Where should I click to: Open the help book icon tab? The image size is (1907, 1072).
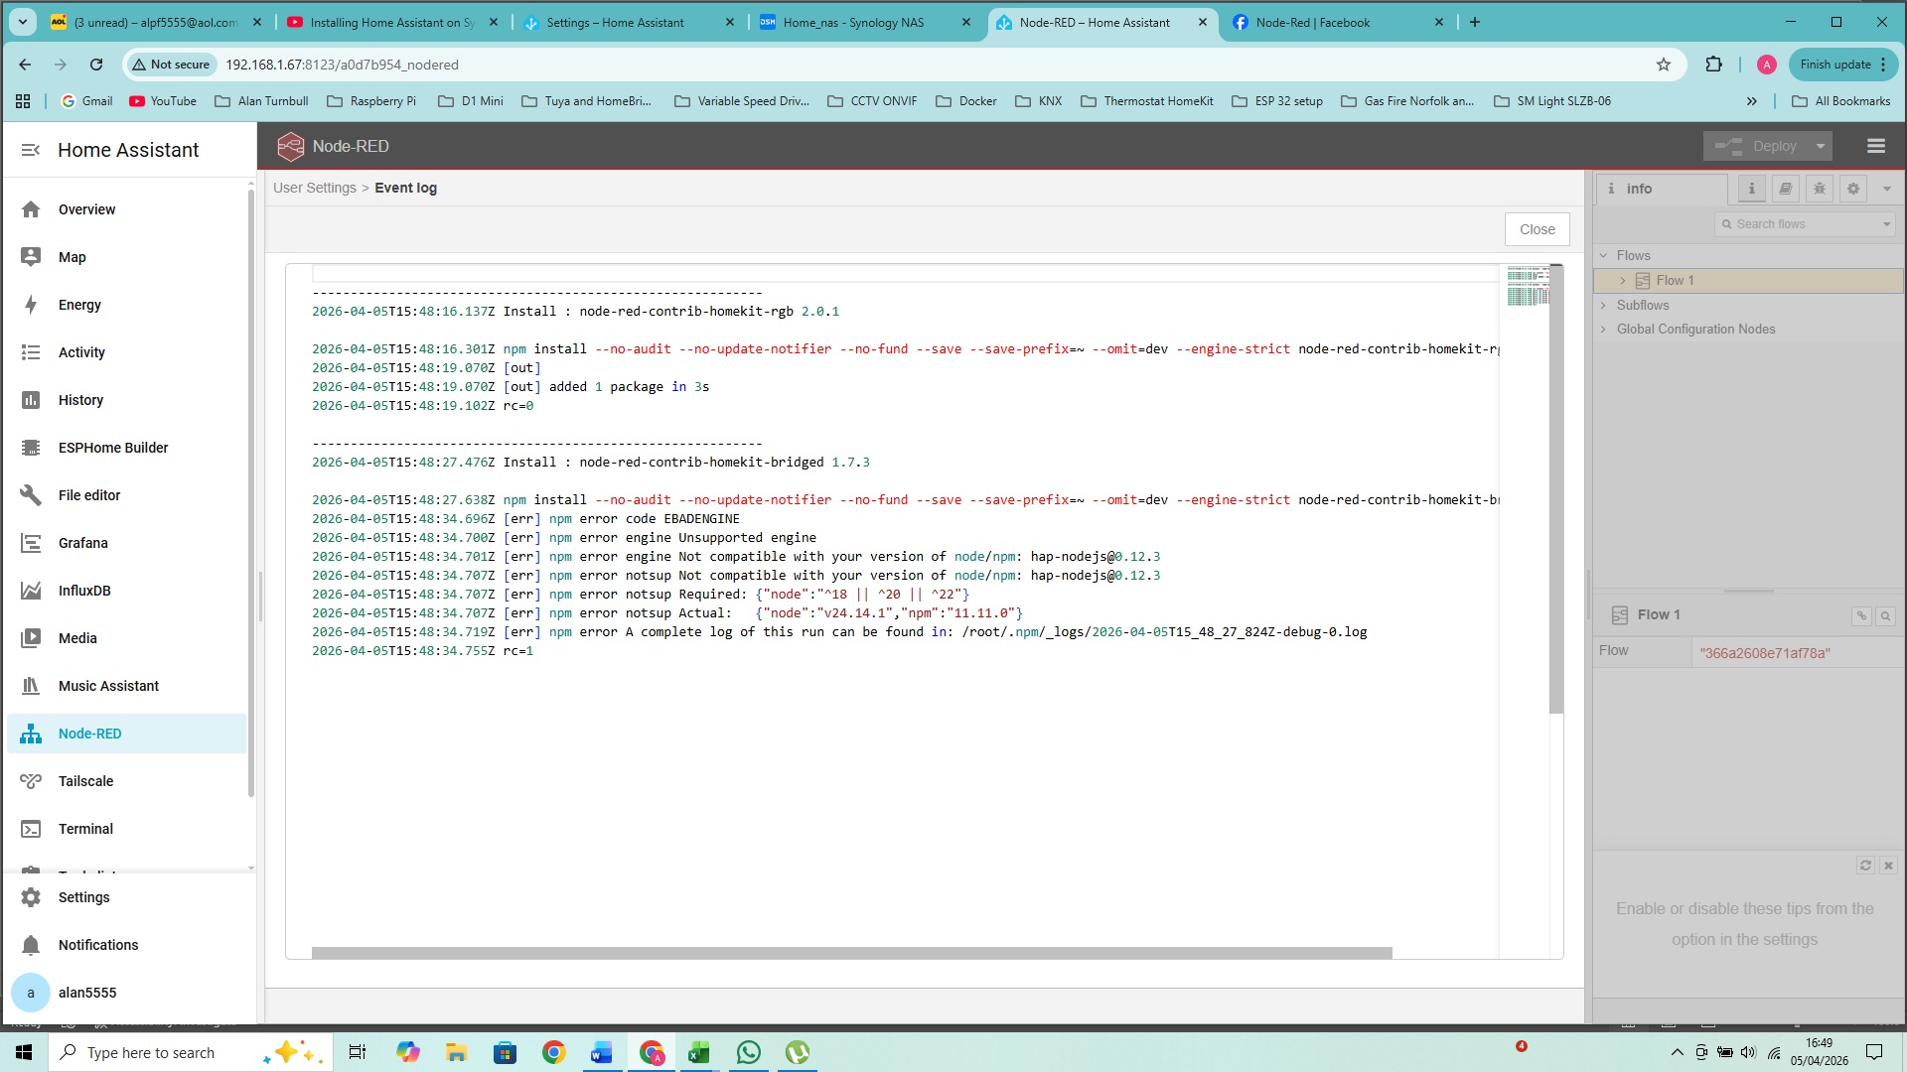(1785, 189)
